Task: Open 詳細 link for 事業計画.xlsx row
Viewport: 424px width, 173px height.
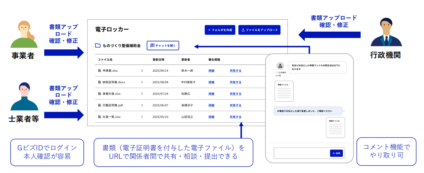Action: [212, 94]
